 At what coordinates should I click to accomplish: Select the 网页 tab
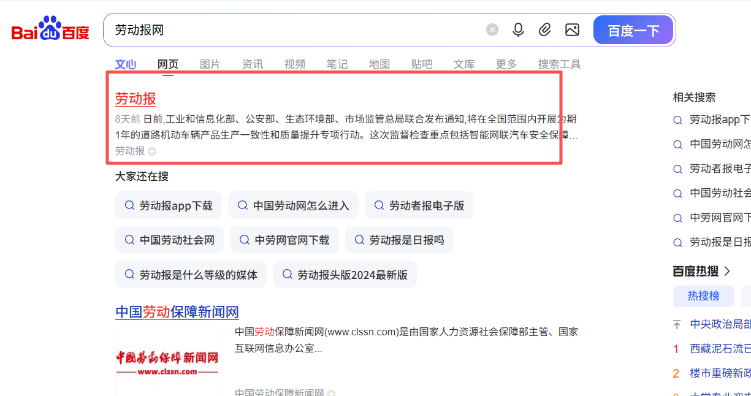click(168, 64)
